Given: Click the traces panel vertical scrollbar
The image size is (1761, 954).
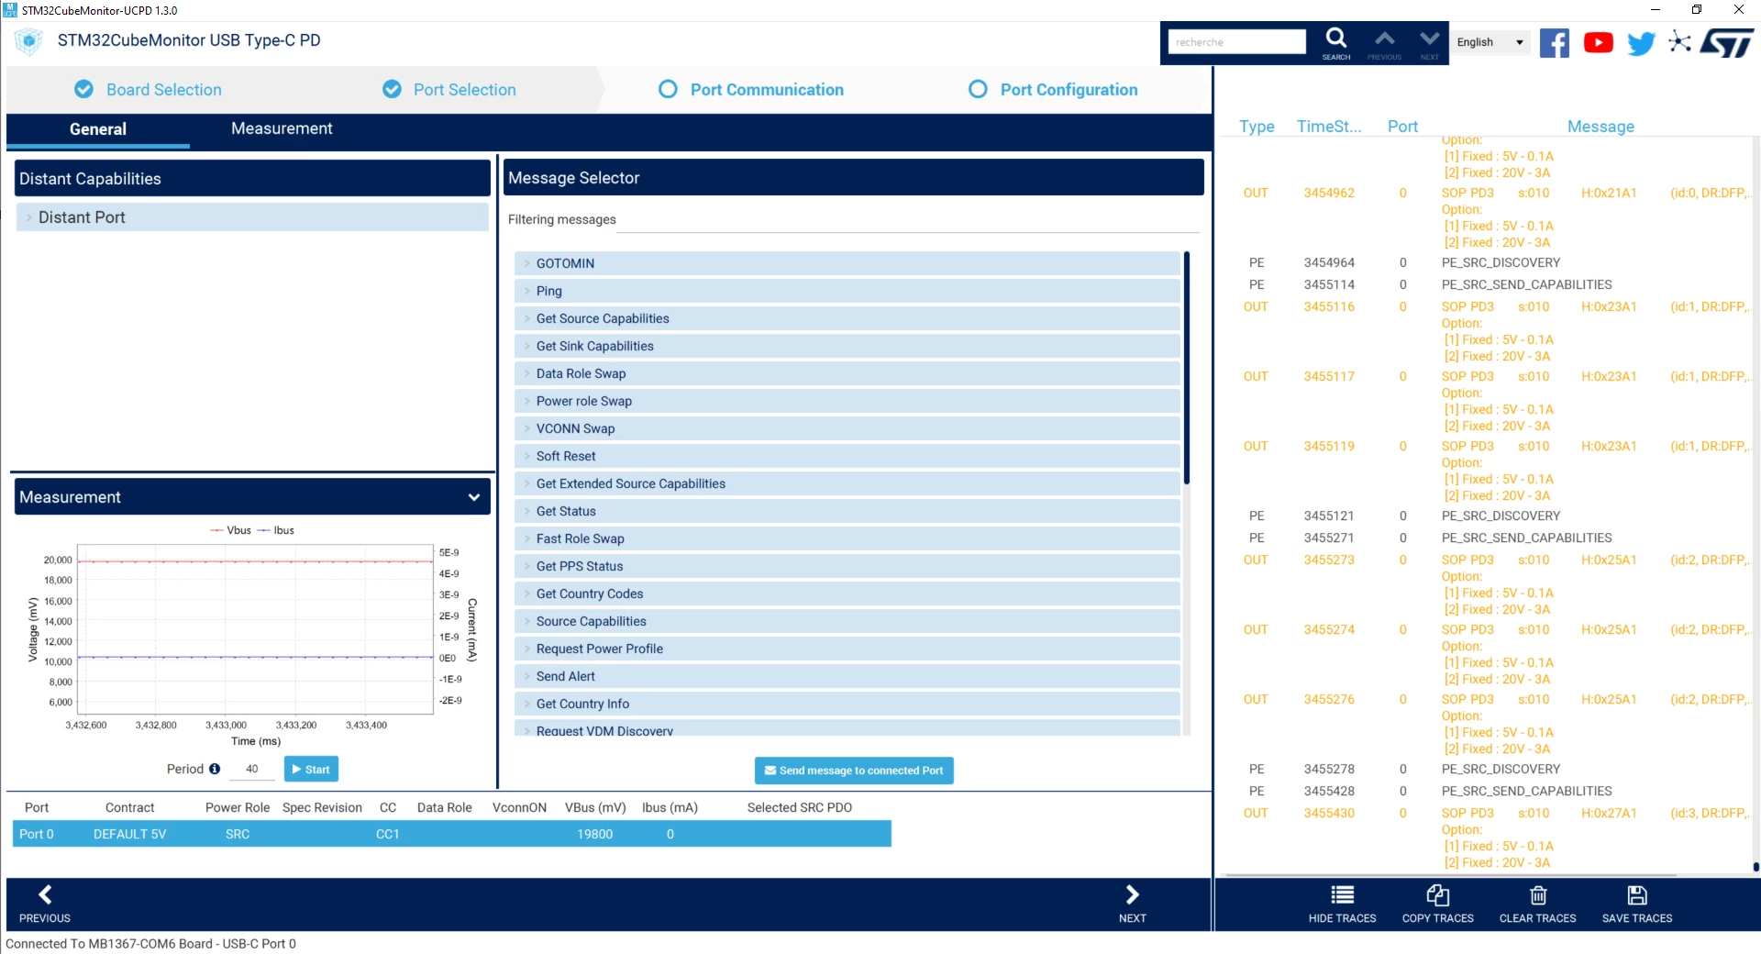Looking at the screenshot, I should coord(1756,867).
